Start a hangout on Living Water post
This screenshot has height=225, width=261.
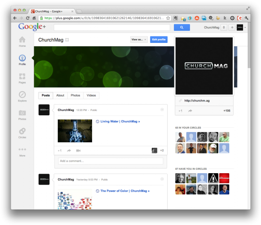(x=78, y=150)
